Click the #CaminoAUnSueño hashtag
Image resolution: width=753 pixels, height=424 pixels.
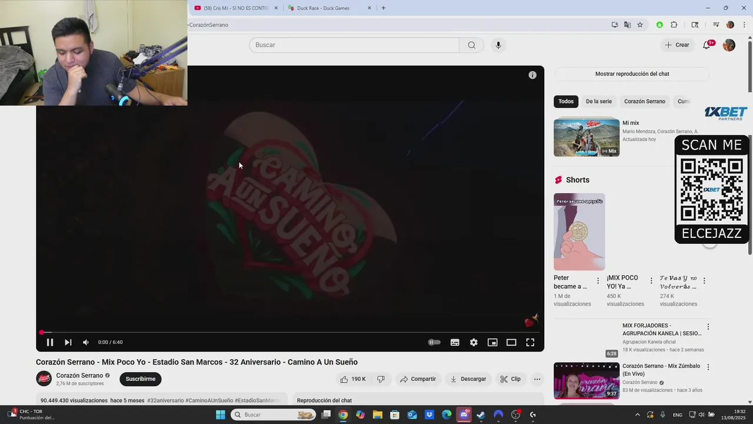pyautogui.click(x=209, y=400)
